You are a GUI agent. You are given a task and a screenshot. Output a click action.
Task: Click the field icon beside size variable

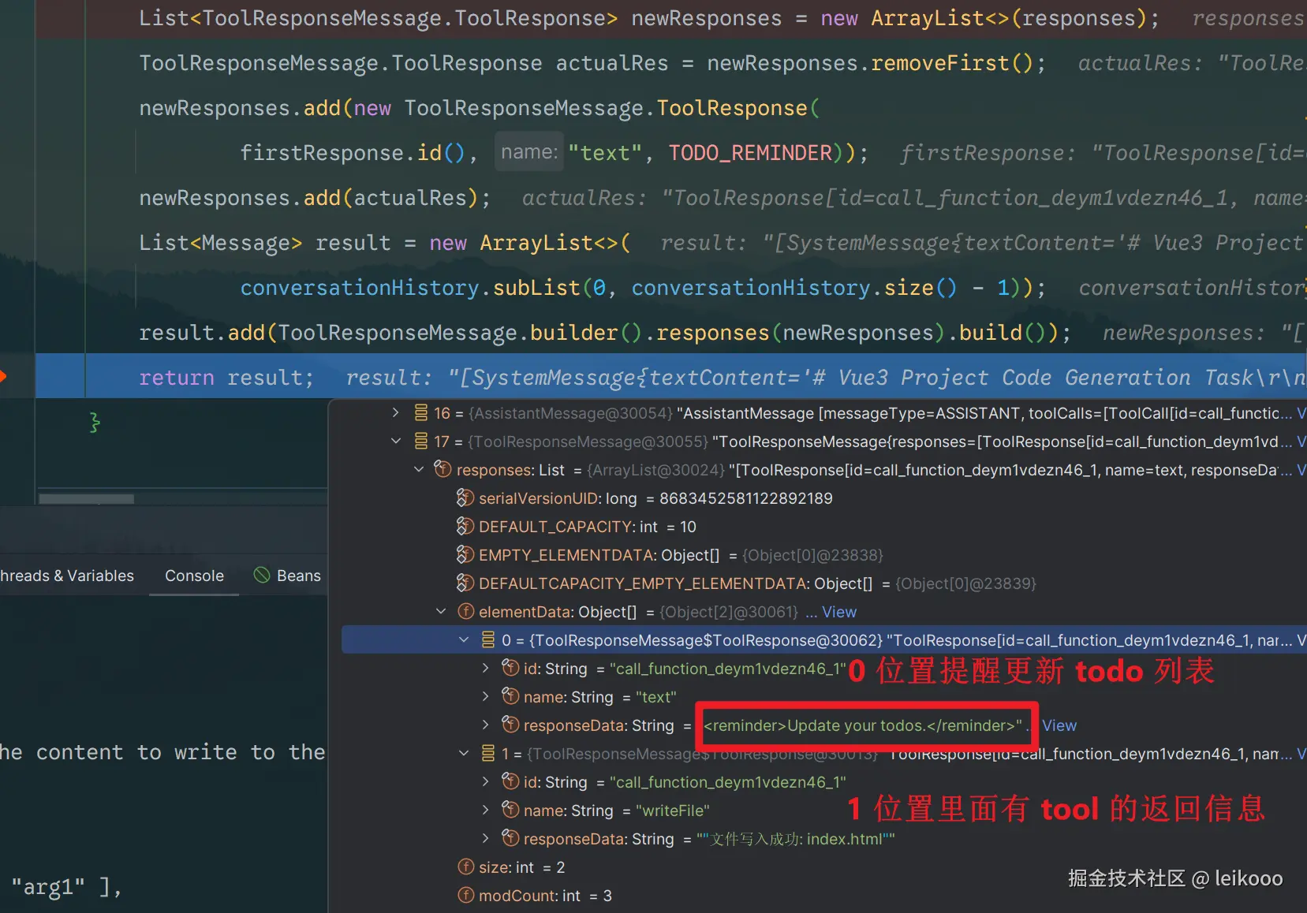[465, 866]
